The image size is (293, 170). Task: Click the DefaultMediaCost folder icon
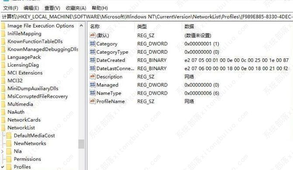(9, 136)
